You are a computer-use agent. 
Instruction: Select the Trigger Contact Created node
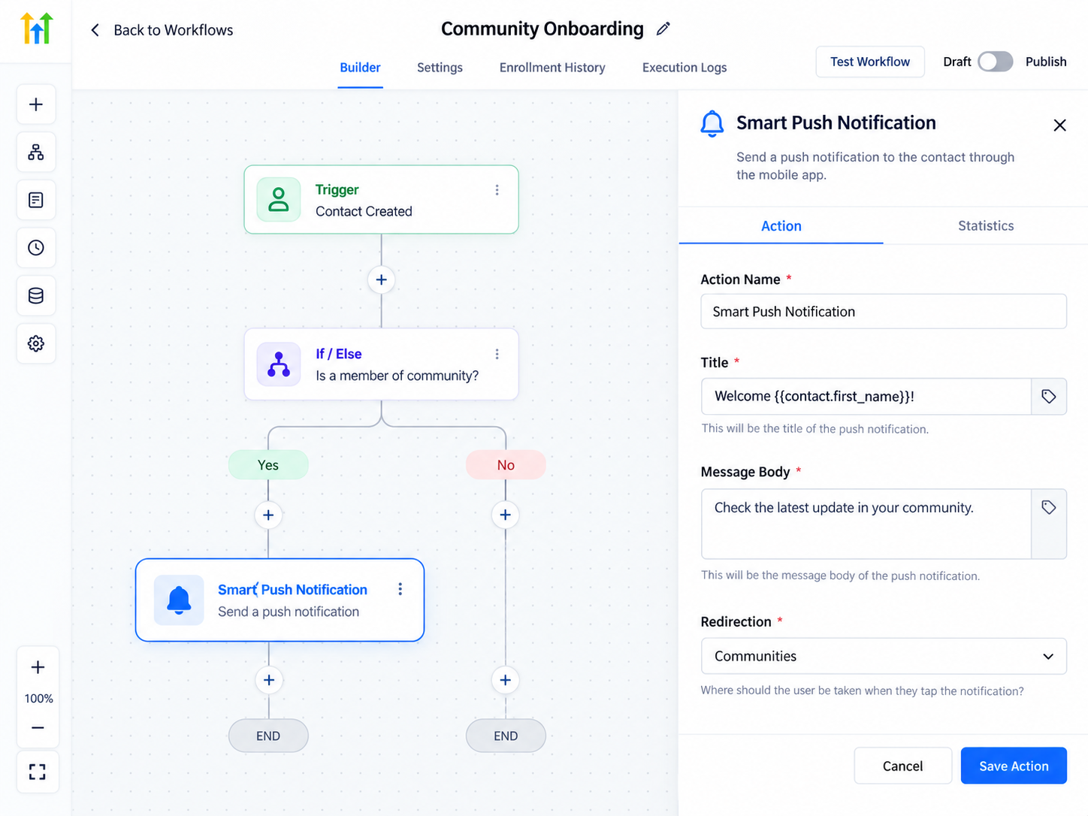tap(381, 200)
